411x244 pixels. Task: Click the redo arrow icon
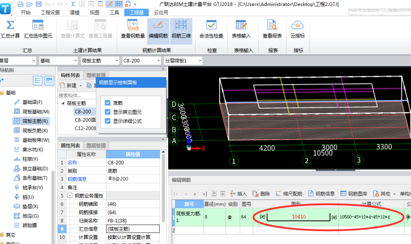pyautogui.click(x=60, y=4)
